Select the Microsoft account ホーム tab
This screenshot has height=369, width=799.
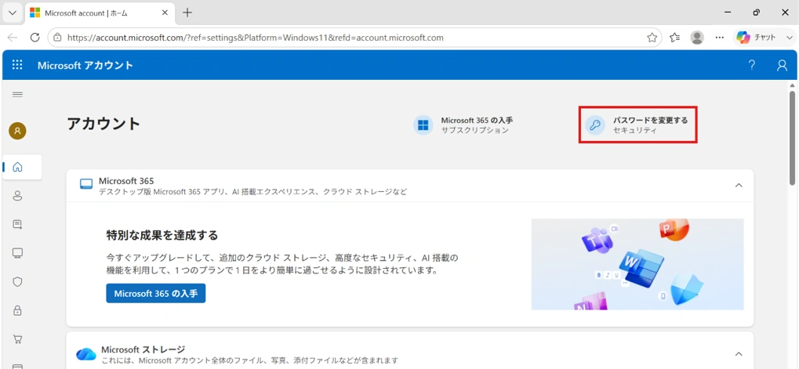coord(100,13)
